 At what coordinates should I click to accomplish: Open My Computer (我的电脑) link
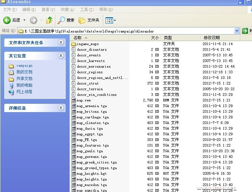click(24, 85)
